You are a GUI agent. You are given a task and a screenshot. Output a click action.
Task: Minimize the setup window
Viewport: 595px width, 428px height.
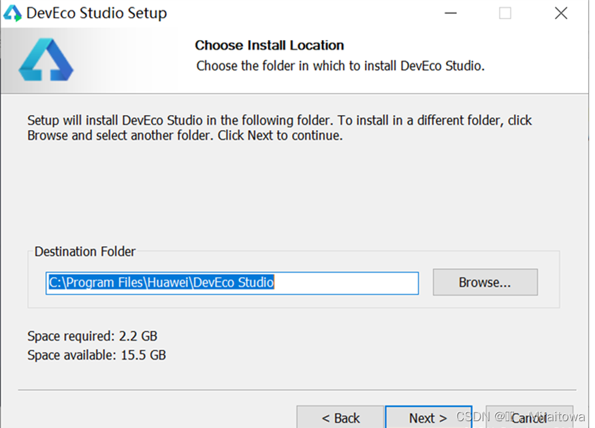click(x=451, y=14)
